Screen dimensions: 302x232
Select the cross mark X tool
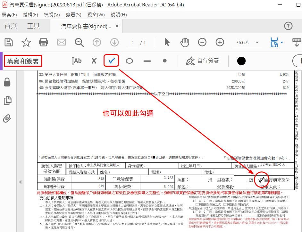[x=94, y=61]
